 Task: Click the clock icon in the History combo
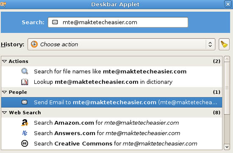tap(34, 44)
